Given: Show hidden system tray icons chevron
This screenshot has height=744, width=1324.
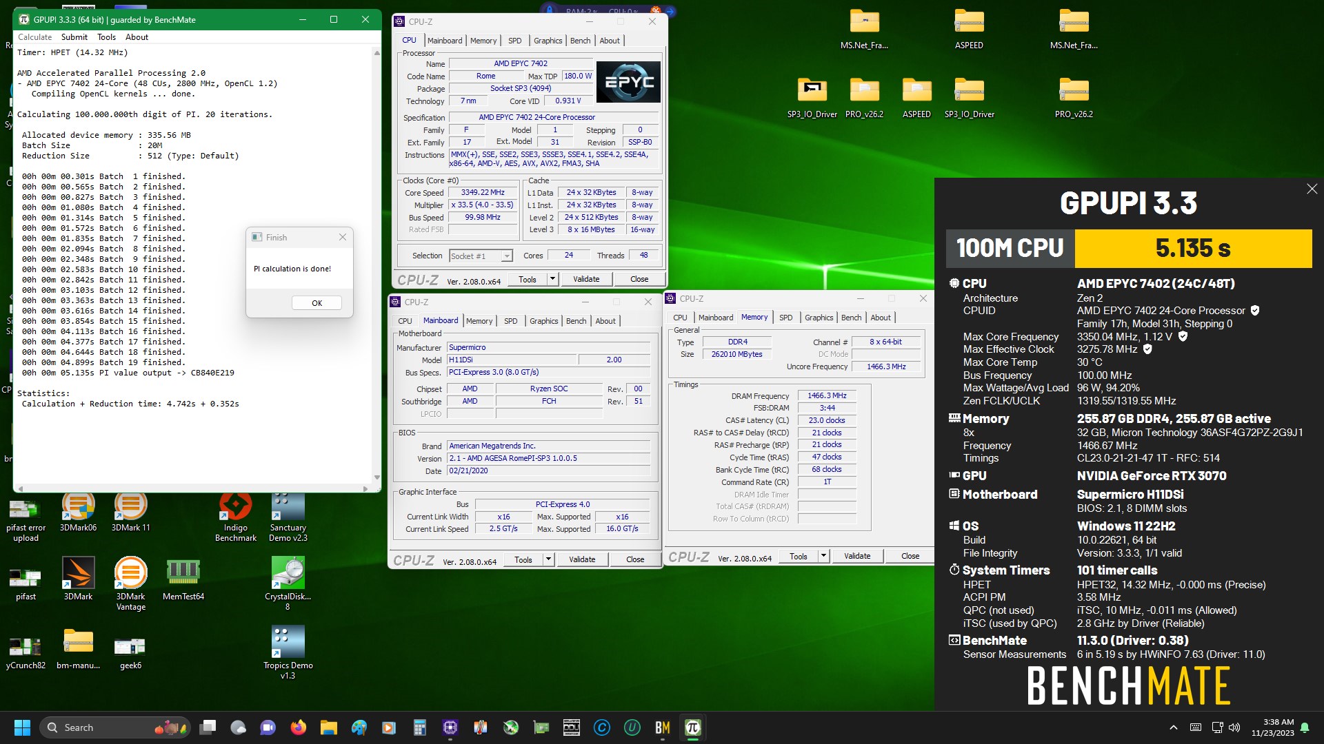Looking at the screenshot, I should click(x=1174, y=727).
